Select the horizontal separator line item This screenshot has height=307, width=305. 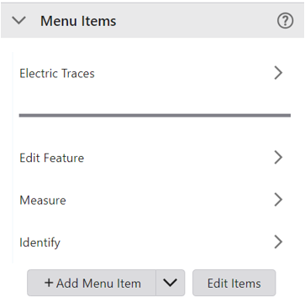[x=155, y=115]
